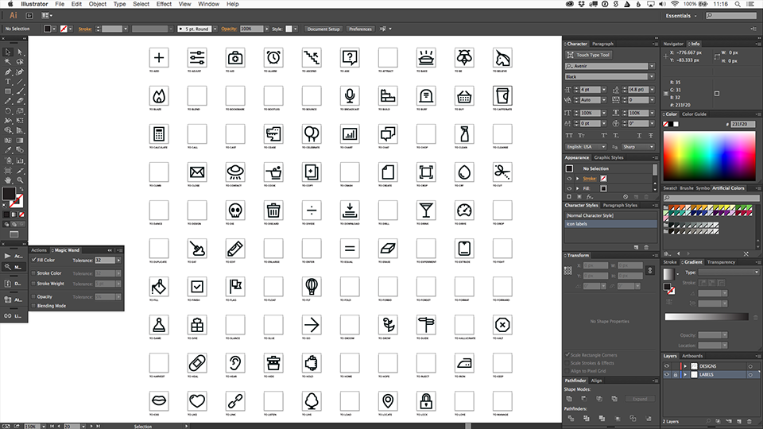
Task: Click the hex color field showing 231F20
Action: (x=742, y=124)
